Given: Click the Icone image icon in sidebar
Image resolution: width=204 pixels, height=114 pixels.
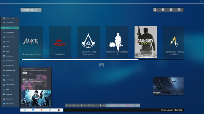Looking at the screenshot, I should pos(4,51).
